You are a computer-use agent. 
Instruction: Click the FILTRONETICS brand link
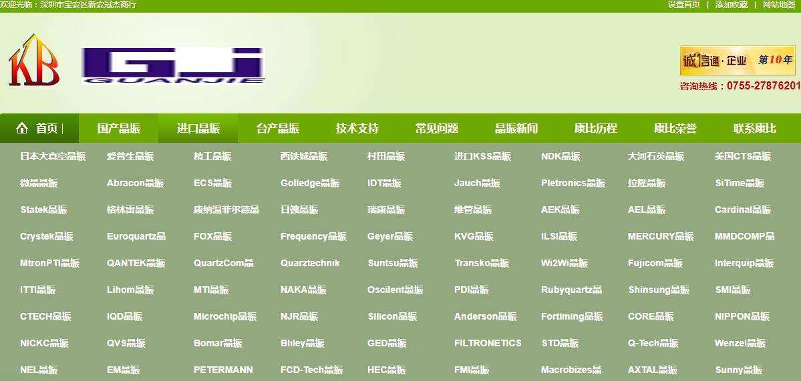click(488, 343)
